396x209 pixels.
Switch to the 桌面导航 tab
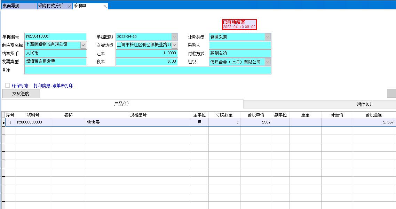point(17,6)
